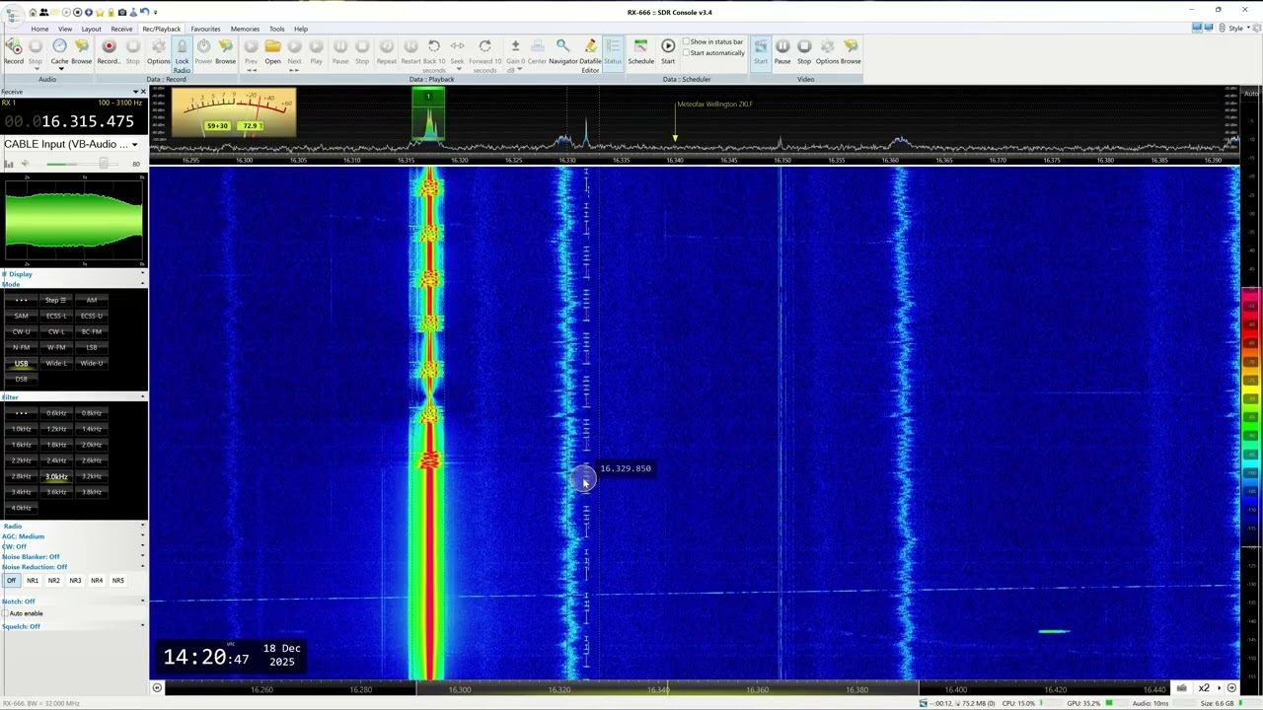
Task: Click the 16.315.475 frequency display
Action: pyautogui.click(x=69, y=121)
